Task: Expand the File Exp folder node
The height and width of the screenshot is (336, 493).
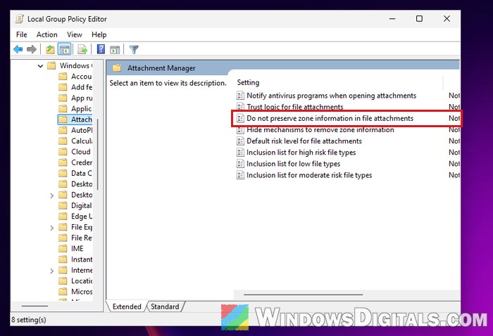Action: point(52,228)
